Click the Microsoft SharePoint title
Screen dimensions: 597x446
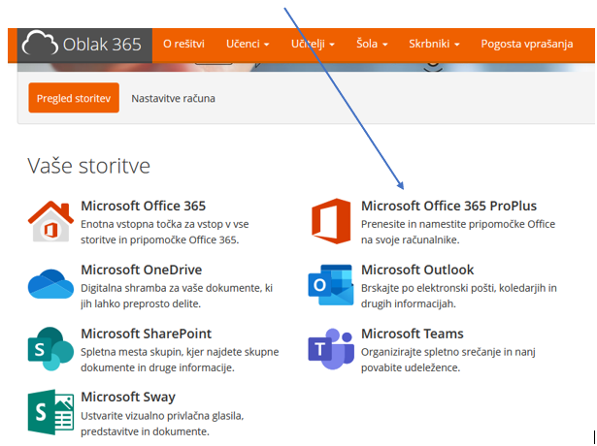(x=146, y=334)
